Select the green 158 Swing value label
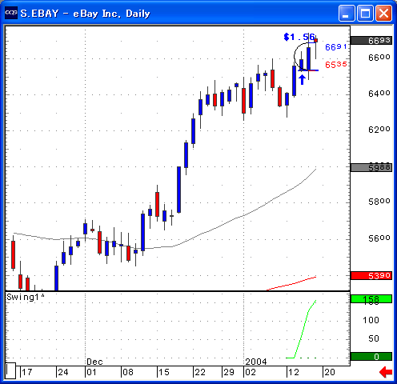Viewport: 397px width, 384px height. point(371,299)
